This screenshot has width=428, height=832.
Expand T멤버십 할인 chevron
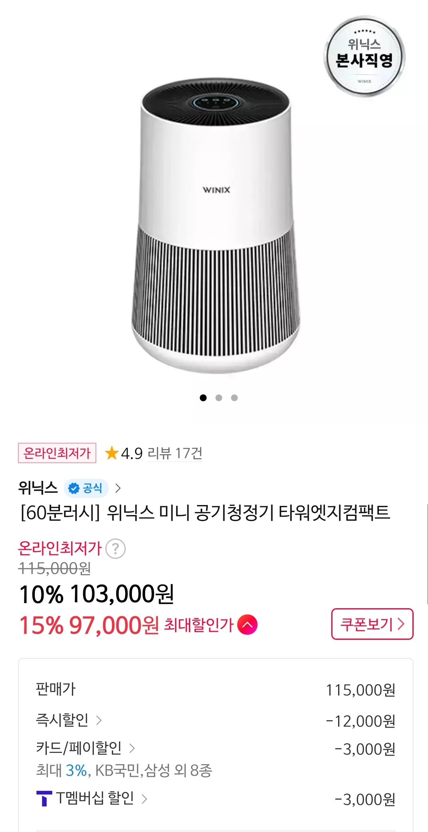coord(145,798)
